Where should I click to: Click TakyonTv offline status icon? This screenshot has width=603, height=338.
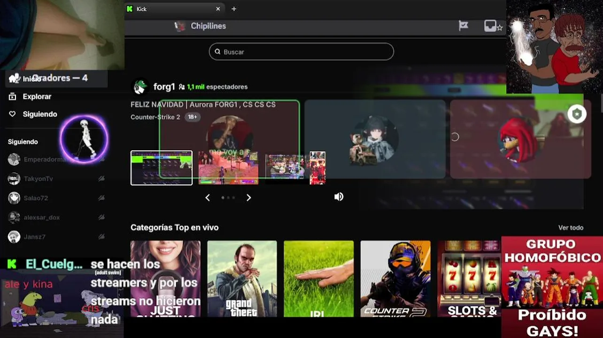point(101,179)
